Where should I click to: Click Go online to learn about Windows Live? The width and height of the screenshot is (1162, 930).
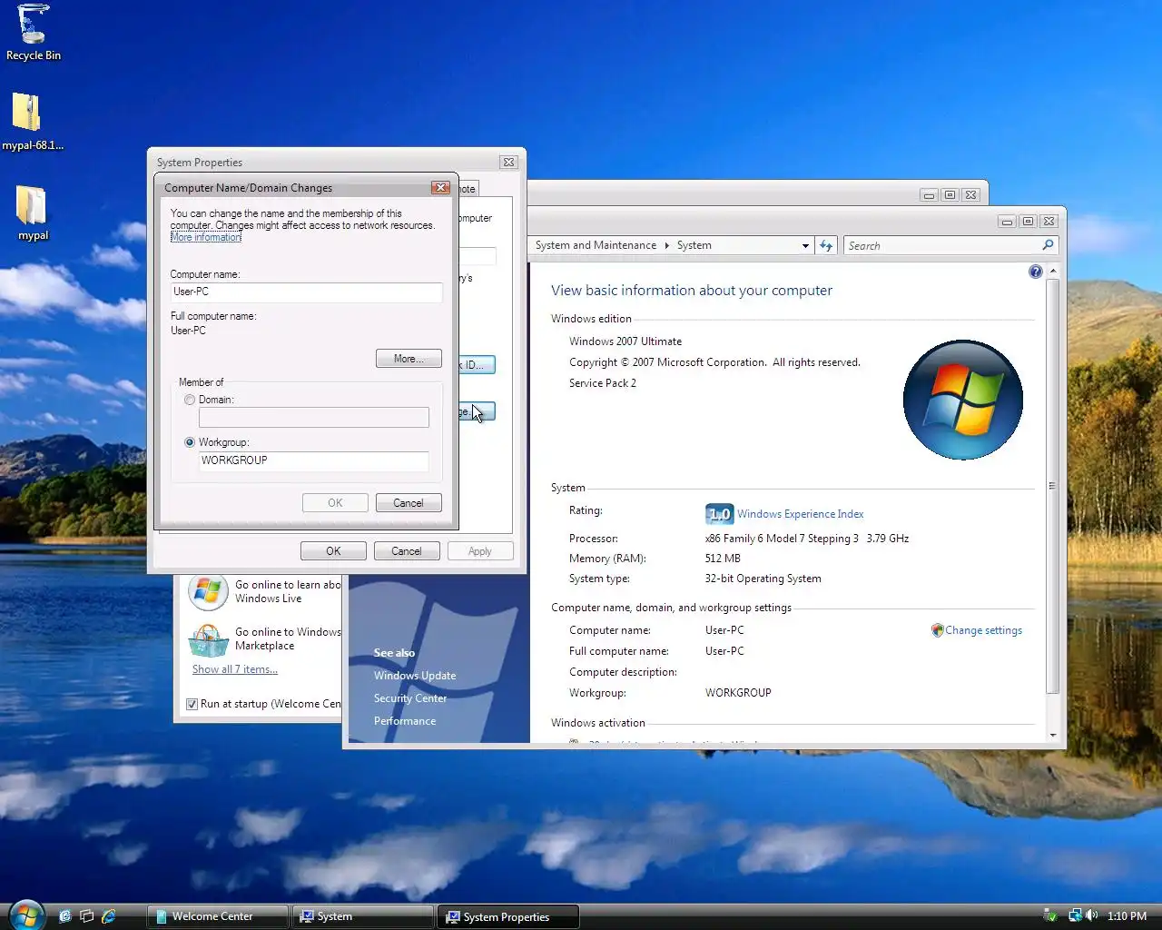point(288,591)
